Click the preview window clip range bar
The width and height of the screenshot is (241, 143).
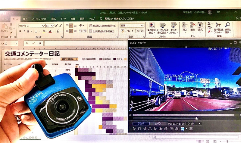pyautogui.click(x=183, y=115)
